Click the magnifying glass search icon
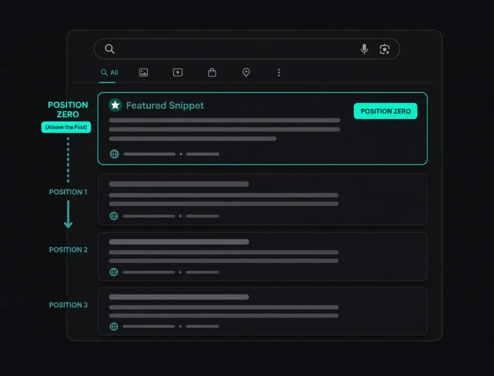The image size is (494, 376). coord(110,49)
